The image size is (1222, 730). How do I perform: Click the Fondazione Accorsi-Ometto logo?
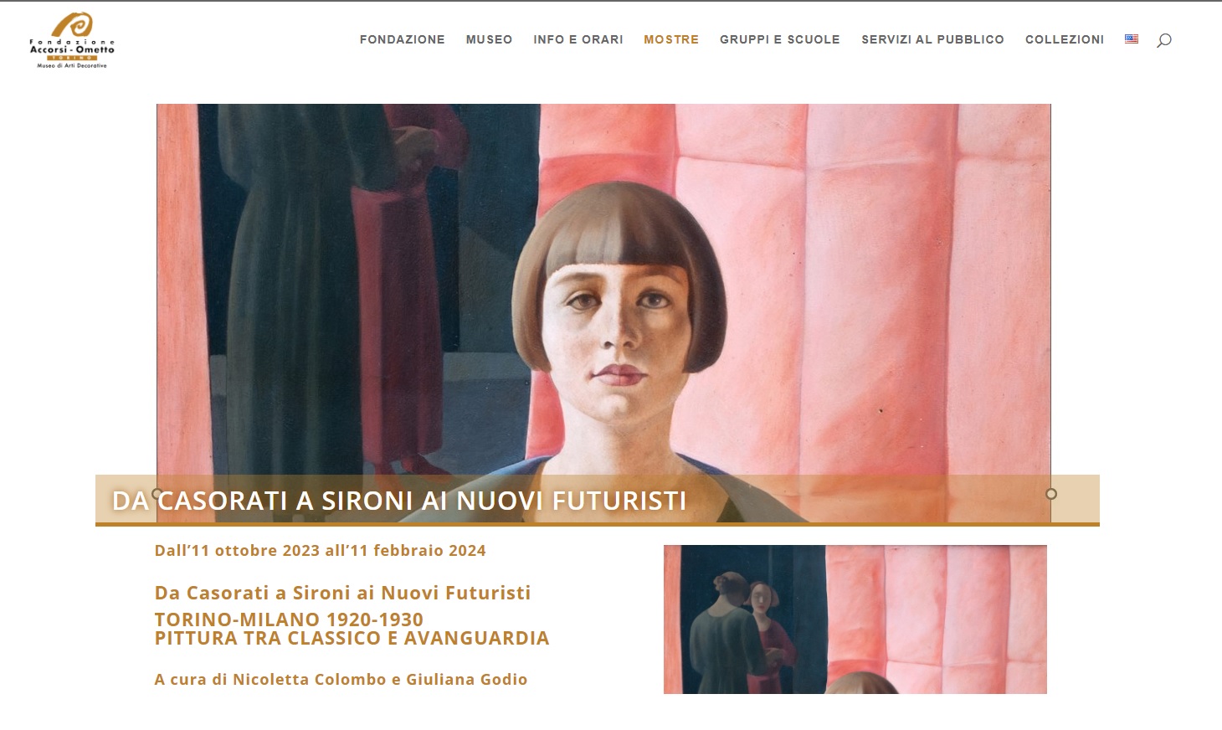[x=72, y=40]
